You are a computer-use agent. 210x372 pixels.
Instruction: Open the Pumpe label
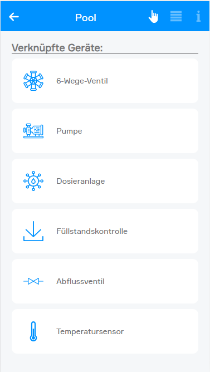[x=69, y=131]
